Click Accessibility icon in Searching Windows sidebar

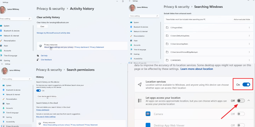131,59
